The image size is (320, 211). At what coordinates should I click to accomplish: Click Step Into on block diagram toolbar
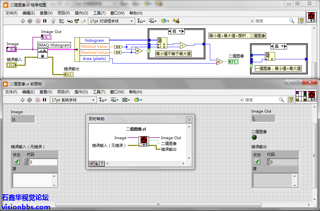[70, 21]
